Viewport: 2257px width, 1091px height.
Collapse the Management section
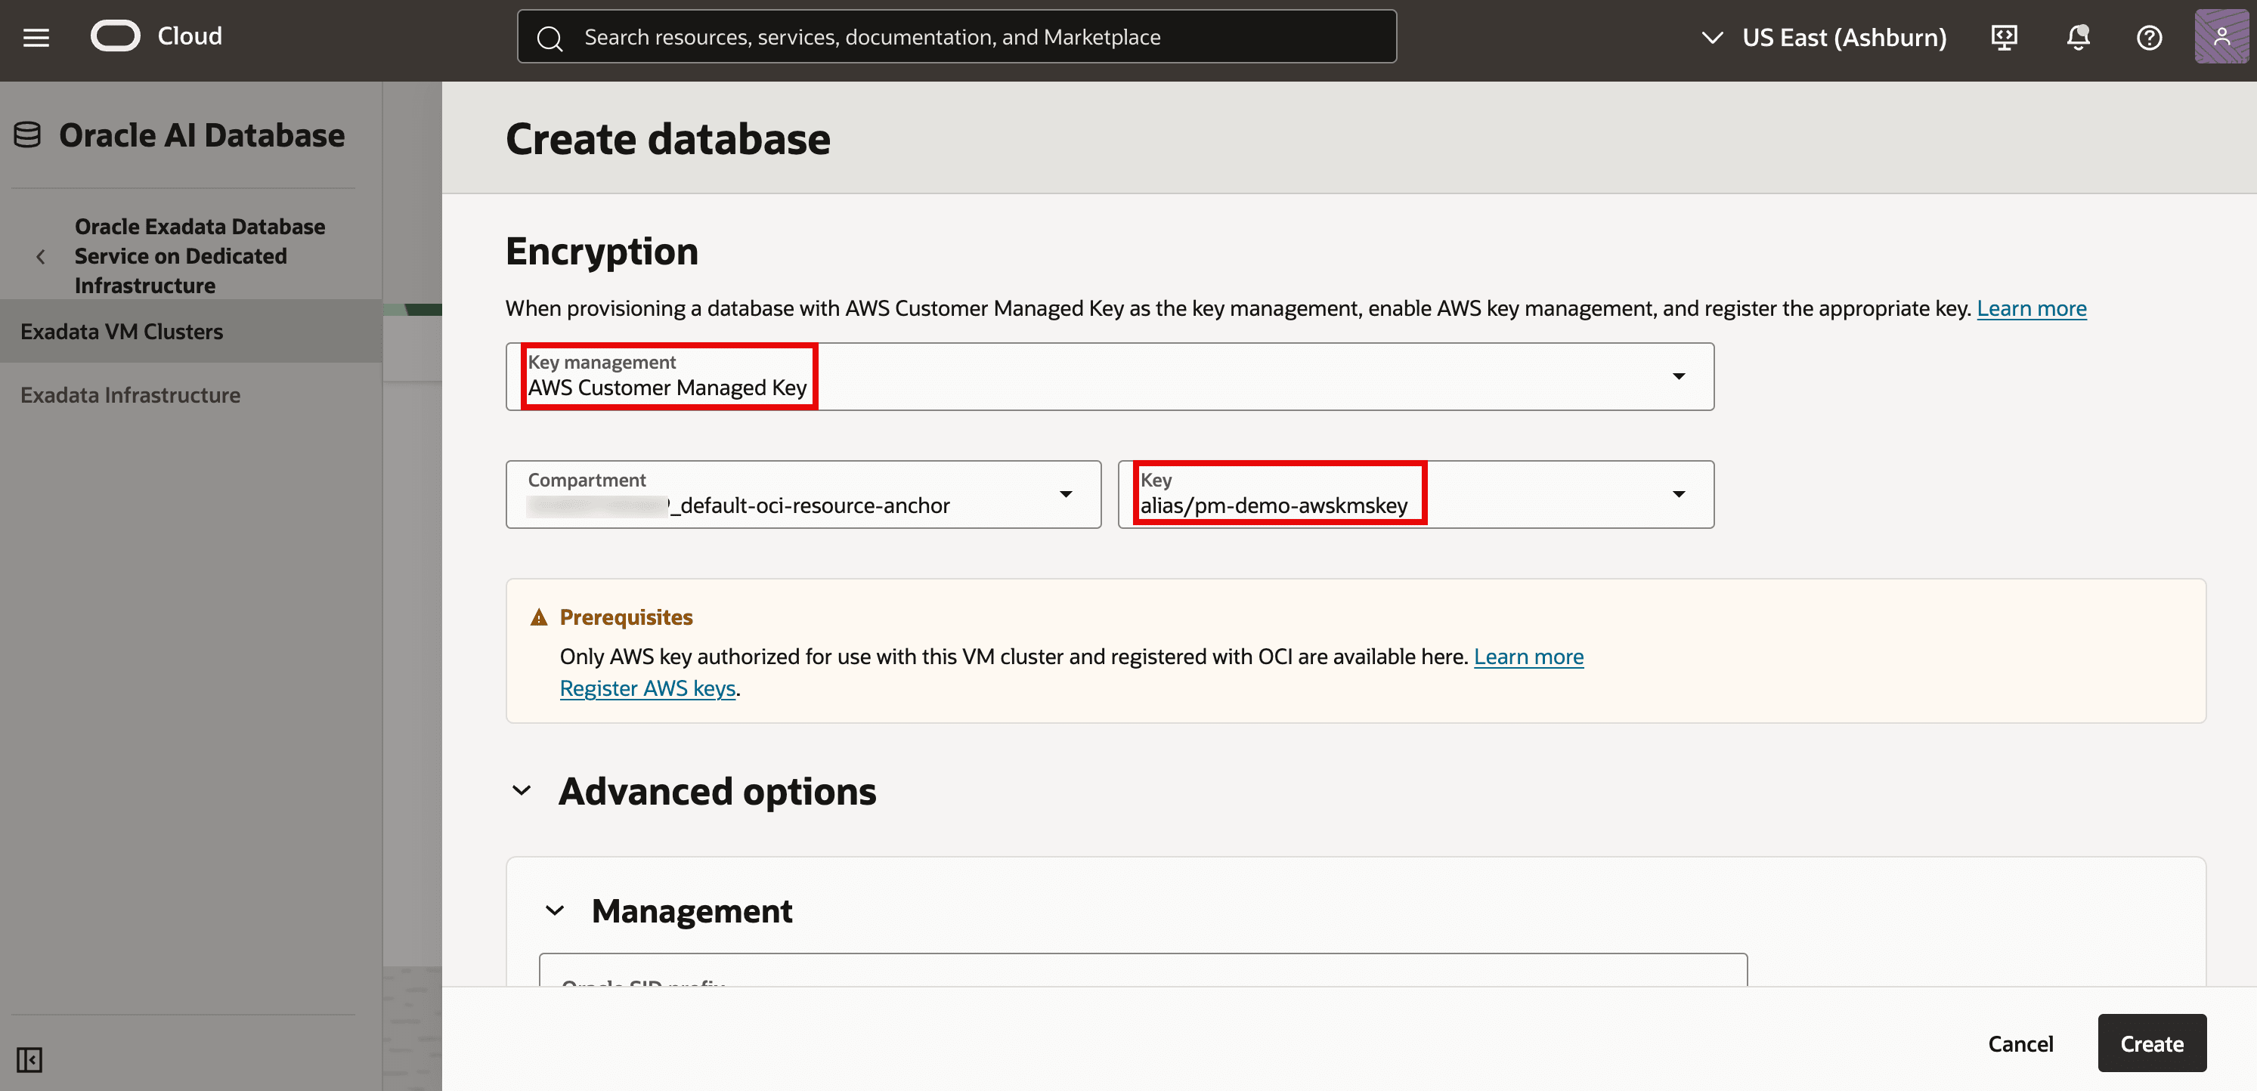click(555, 910)
